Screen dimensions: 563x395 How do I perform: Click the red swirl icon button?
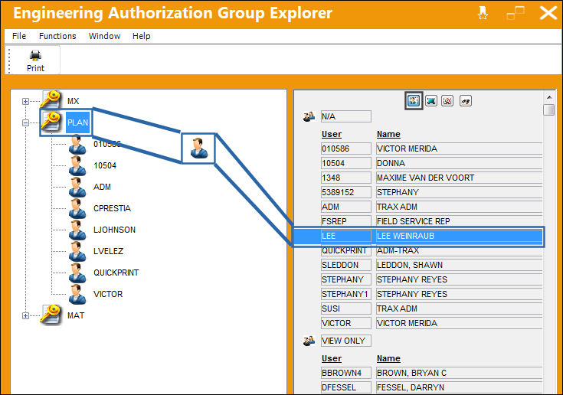tap(447, 101)
